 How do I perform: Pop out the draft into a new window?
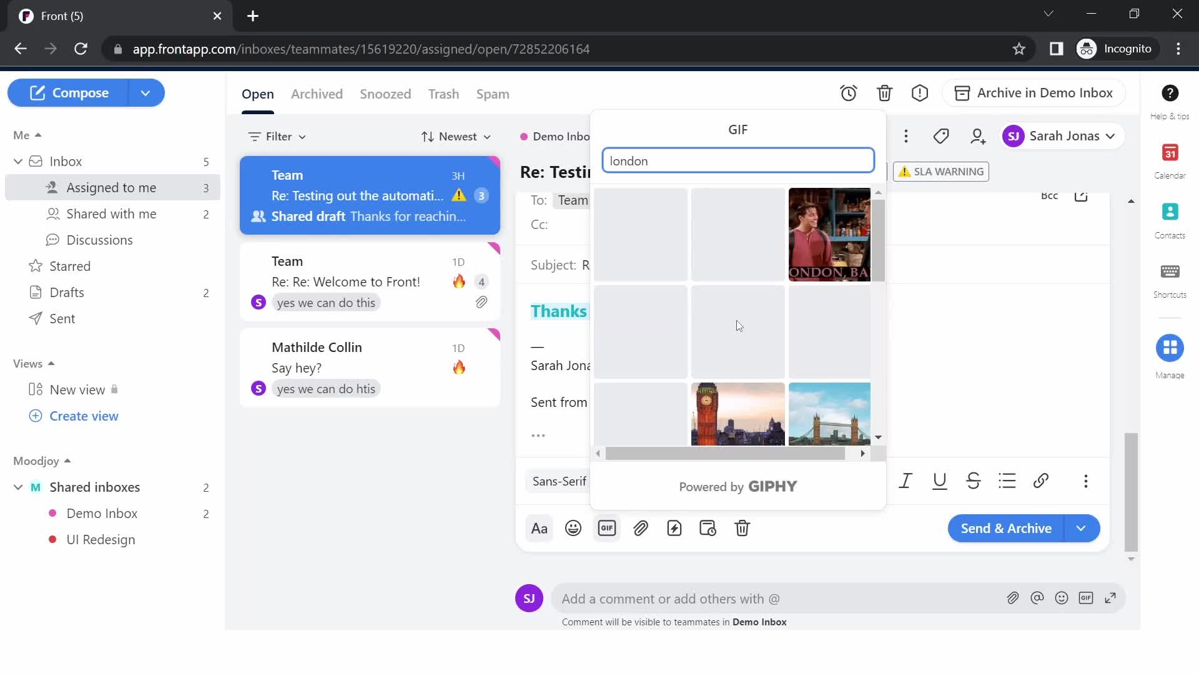1081,197
